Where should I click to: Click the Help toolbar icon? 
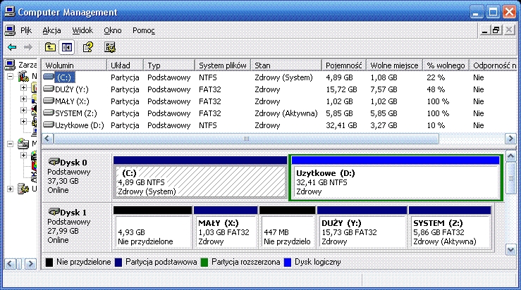pyautogui.click(x=88, y=47)
